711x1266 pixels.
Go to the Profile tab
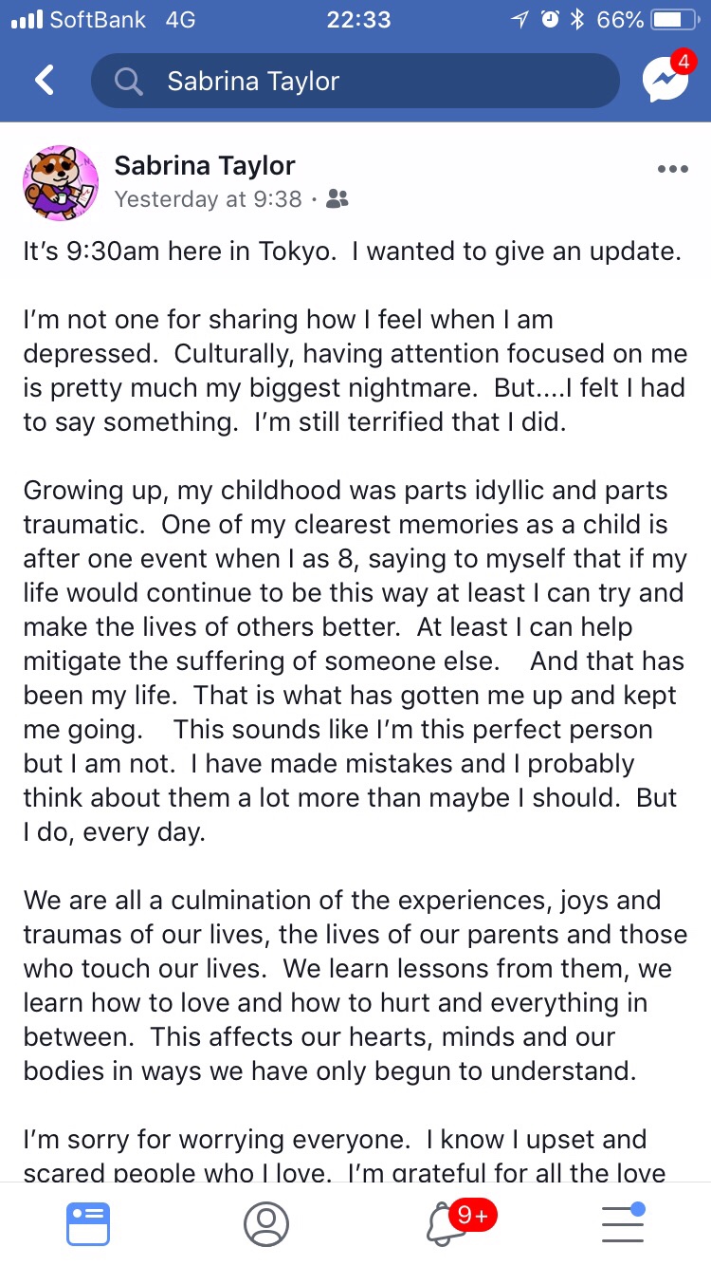(265, 1223)
